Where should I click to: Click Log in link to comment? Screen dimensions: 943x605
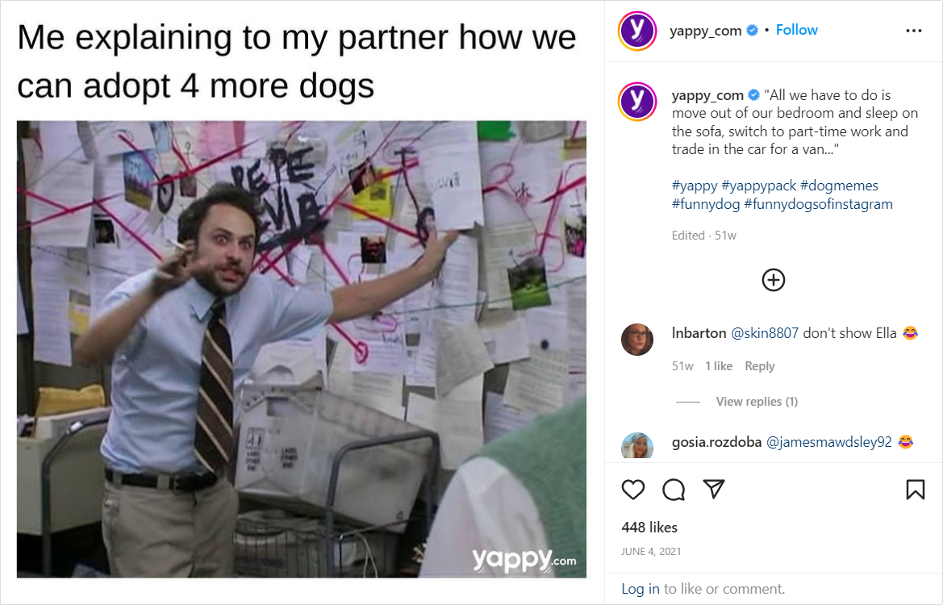(640, 589)
